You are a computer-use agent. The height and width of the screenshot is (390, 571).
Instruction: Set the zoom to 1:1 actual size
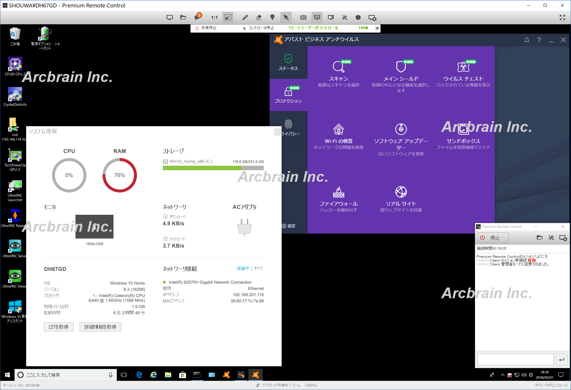coord(214,18)
